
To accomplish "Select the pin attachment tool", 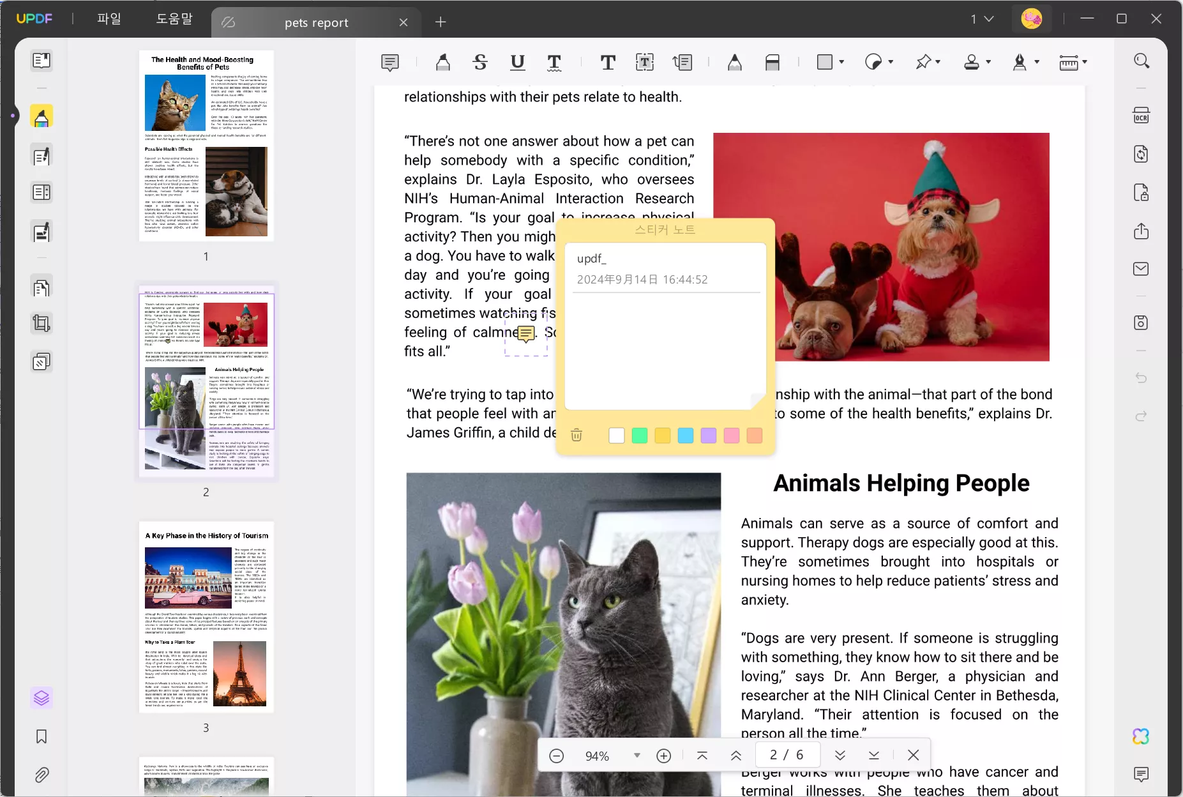I will point(923,62).
